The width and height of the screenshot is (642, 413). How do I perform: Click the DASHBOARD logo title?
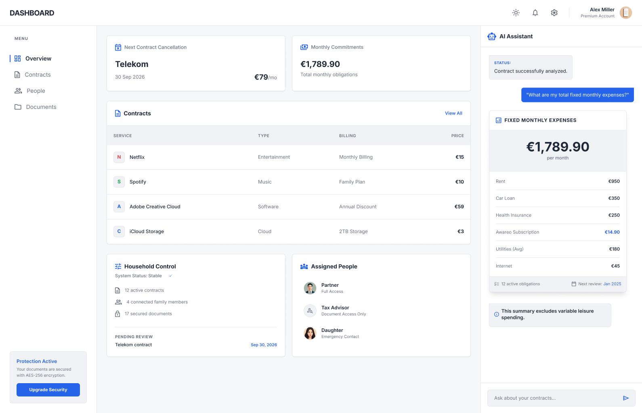click(x=32, y=13)
